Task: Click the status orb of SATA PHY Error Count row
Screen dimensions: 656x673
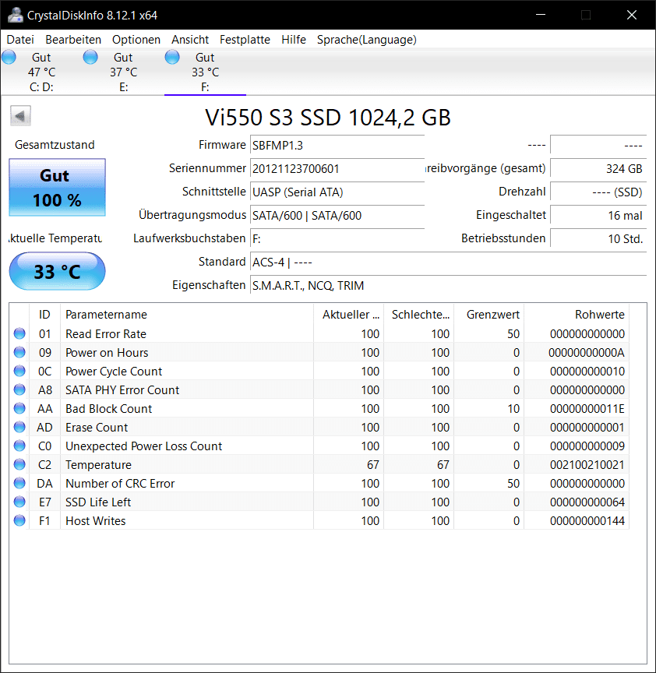Action: 19,389
